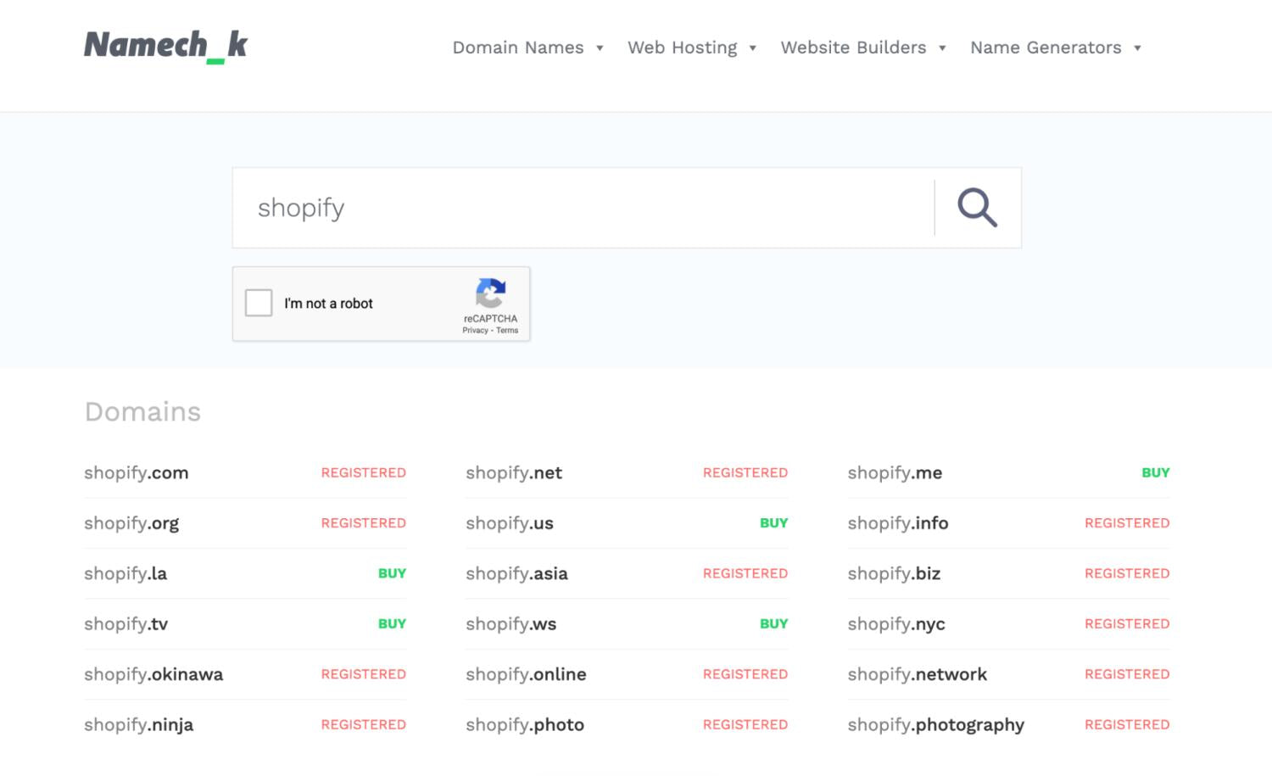Click REGISTERED status for shopify.biz
The image size is (1272, 776).
(x=1127, y=573)
